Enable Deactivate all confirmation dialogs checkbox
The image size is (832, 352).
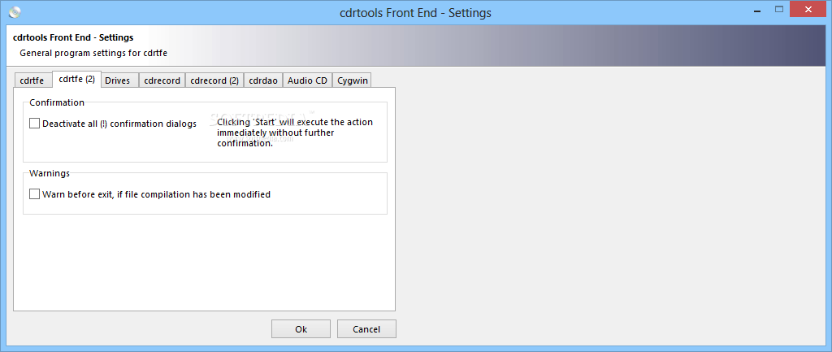pos(35,124)
